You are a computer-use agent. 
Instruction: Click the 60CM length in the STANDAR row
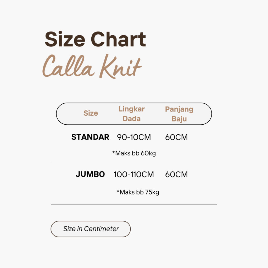click(x=176, y=137)
